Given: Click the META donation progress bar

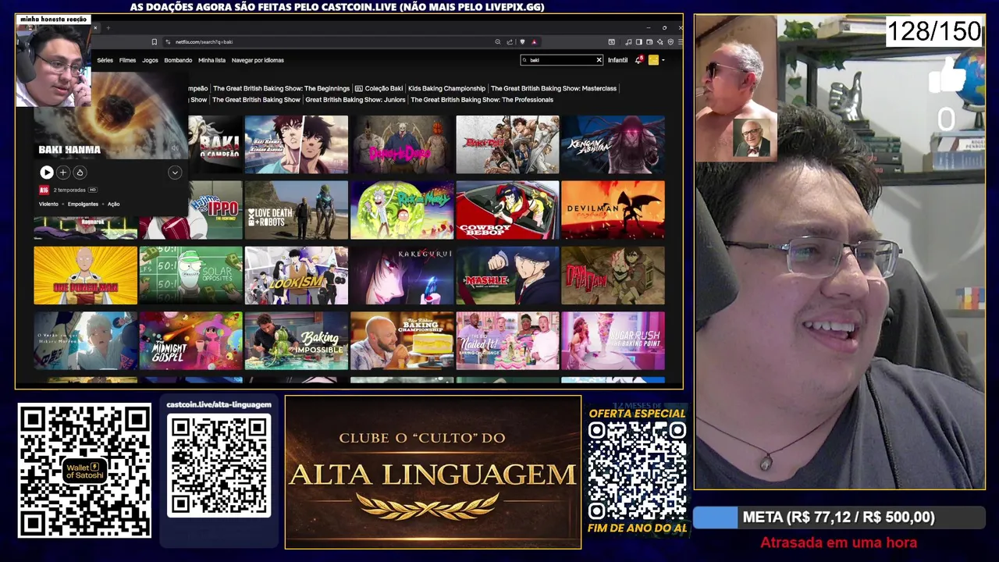Looking at the screenshot, I should (x=839, y=518).
